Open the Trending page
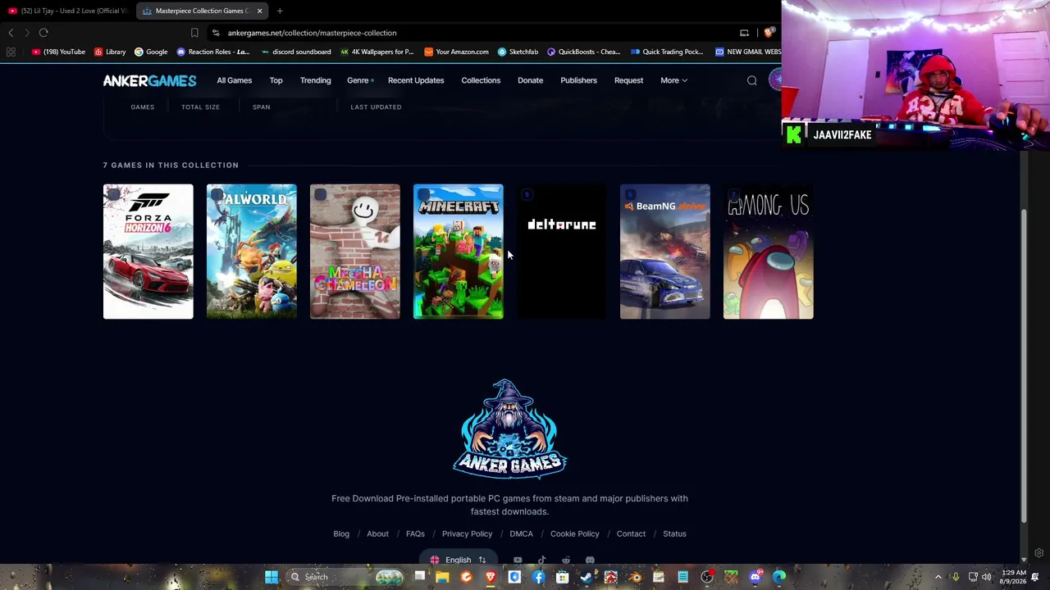 click(x=315, y=80)
